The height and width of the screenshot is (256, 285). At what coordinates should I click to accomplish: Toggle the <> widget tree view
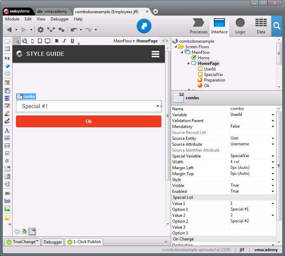coord(165,41)
